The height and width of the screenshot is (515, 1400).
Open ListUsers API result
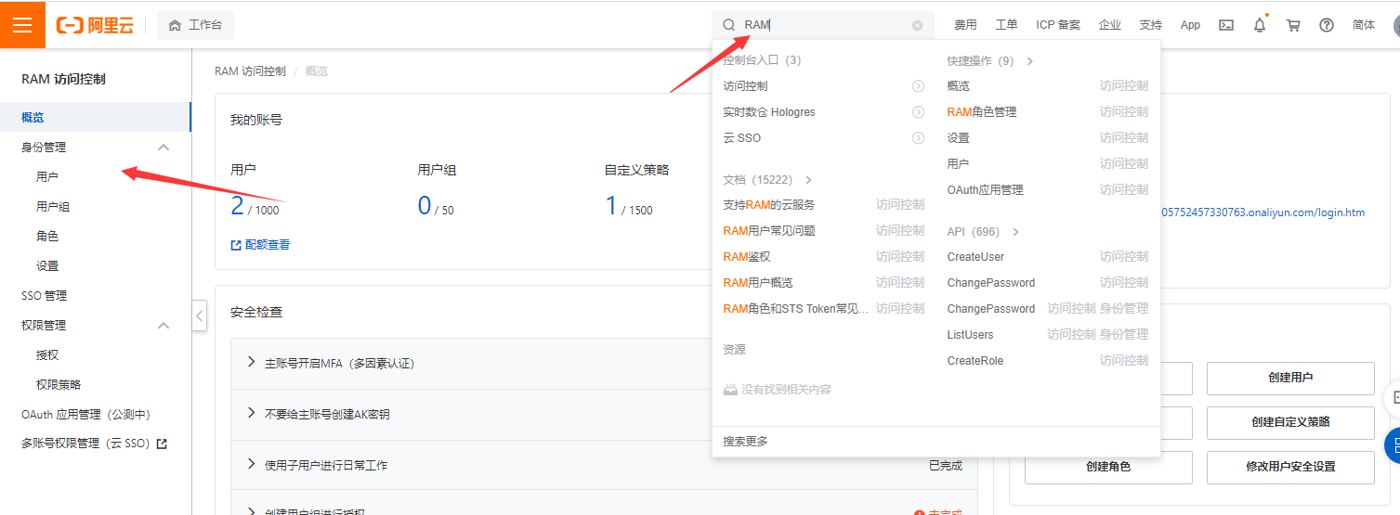(x=970, y=335)
